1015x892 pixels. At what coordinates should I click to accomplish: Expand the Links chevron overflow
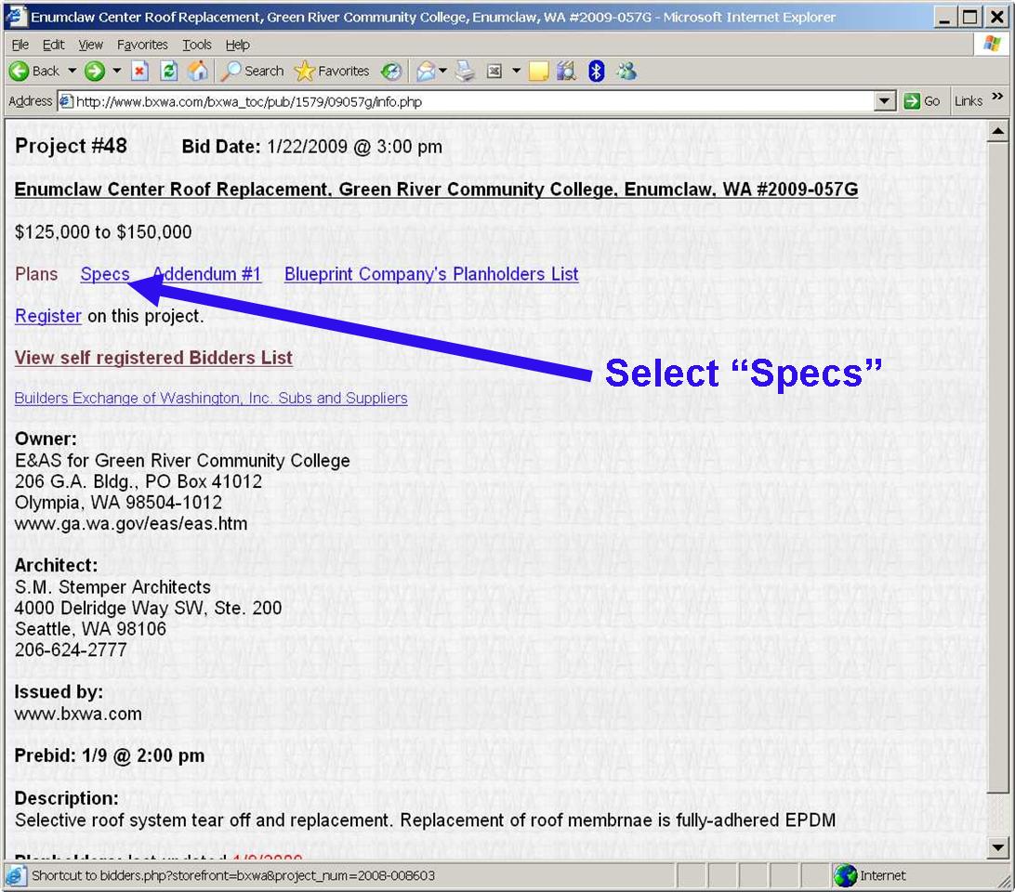(x=997, y=97)
